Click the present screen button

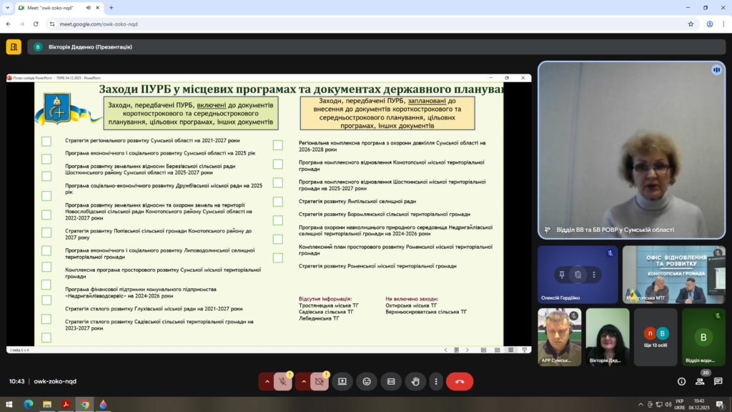pyautogui.click(x=342, y=381)
